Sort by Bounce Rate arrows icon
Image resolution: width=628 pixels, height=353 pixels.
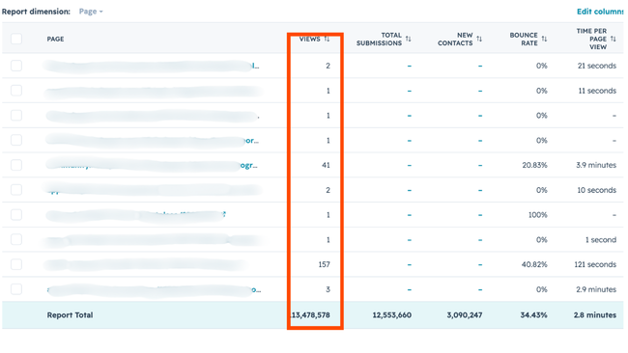tap(544, 39)
